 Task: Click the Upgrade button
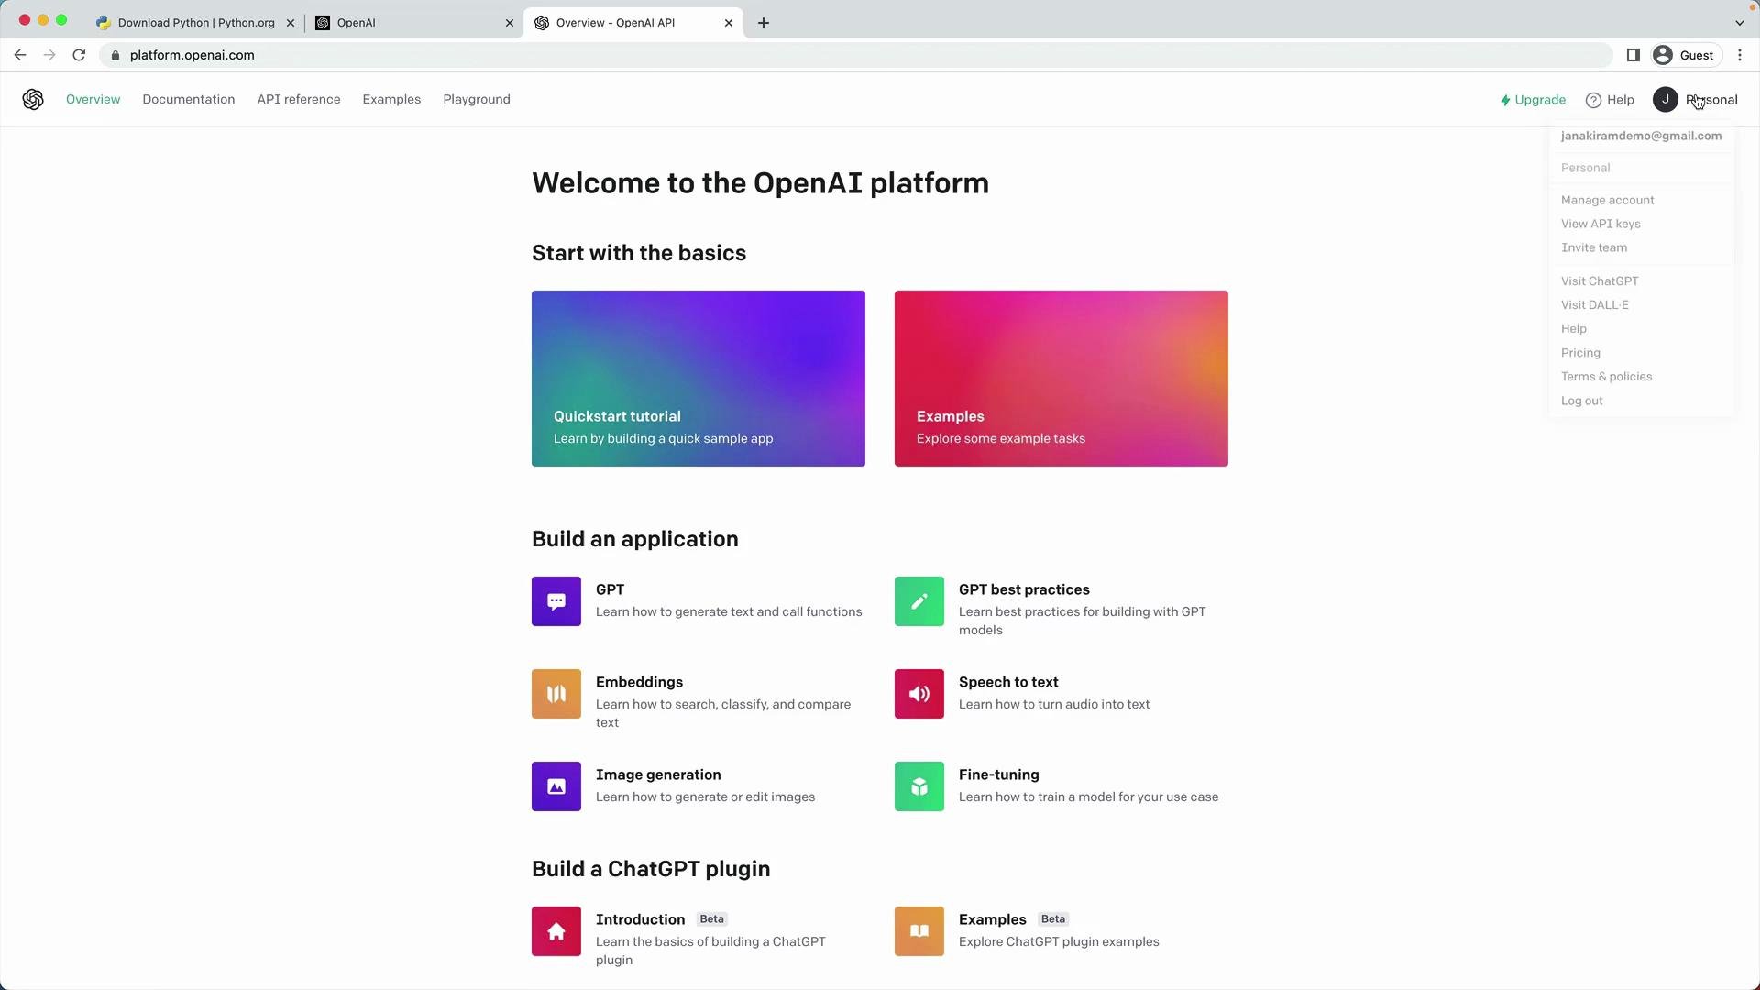(x=1533, y=100)
